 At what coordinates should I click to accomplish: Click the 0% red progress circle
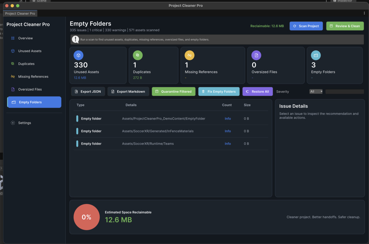pyautogui.click(x=86, y=217)
